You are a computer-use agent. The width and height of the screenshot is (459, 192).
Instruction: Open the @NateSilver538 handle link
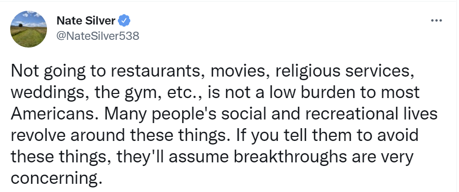pos(98,36)
